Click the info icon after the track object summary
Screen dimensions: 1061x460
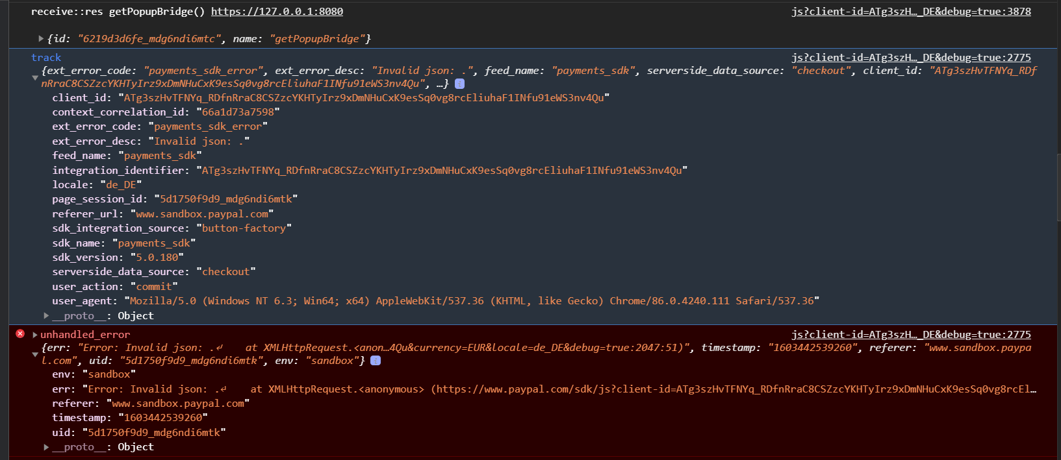click(x=459, y=84)
